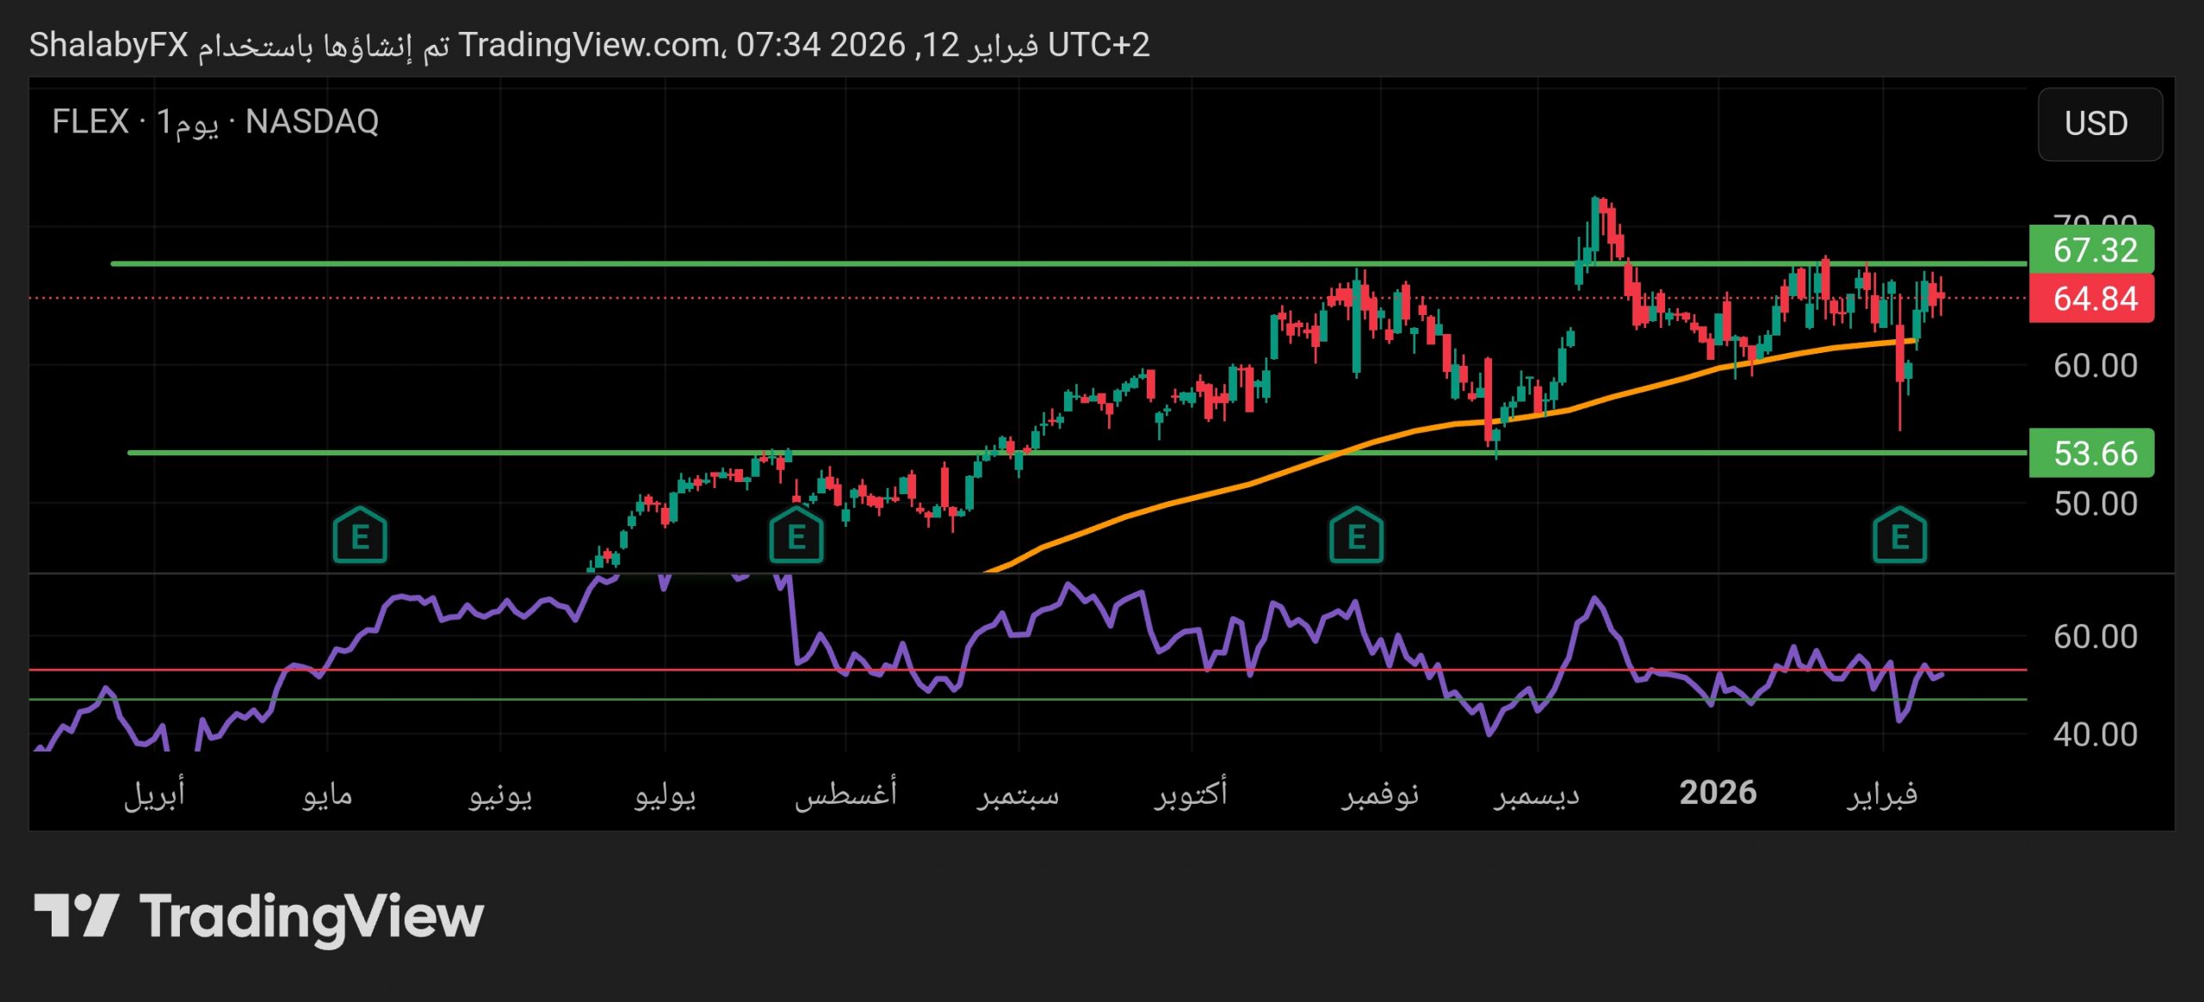This screenshot has width=2204, height=1002.
Task: Click the February earnings marker
Action: (x=1899, y=536)
